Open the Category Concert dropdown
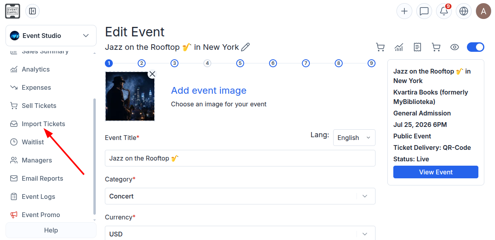This screenshot has width=495, height=240. click(x=240, y=196)
